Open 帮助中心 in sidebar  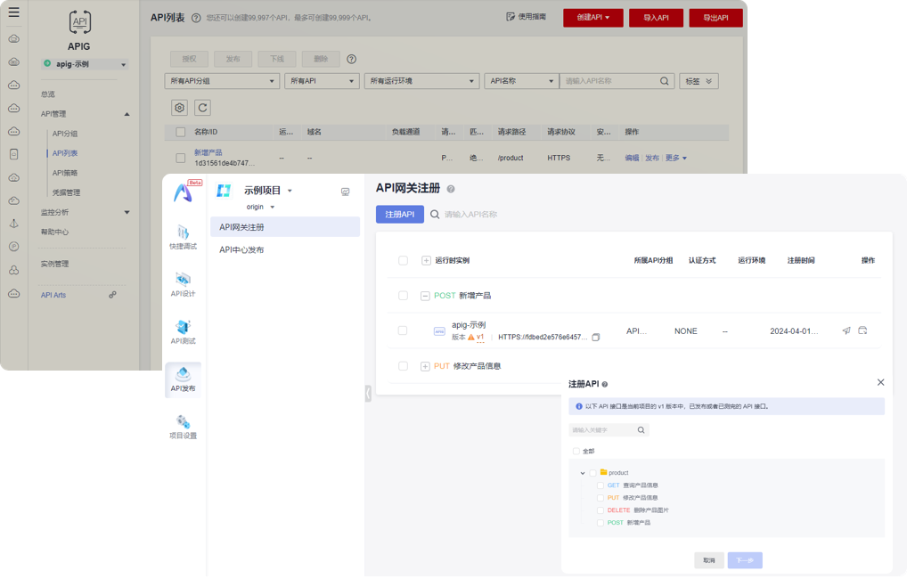coord(55,232)
